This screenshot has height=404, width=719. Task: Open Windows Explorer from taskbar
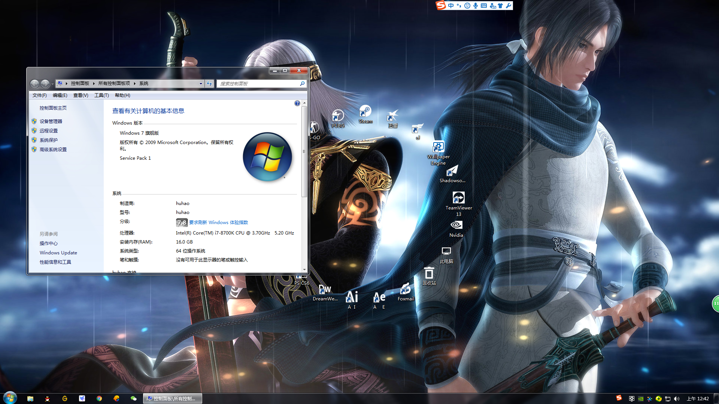(30, 399)
